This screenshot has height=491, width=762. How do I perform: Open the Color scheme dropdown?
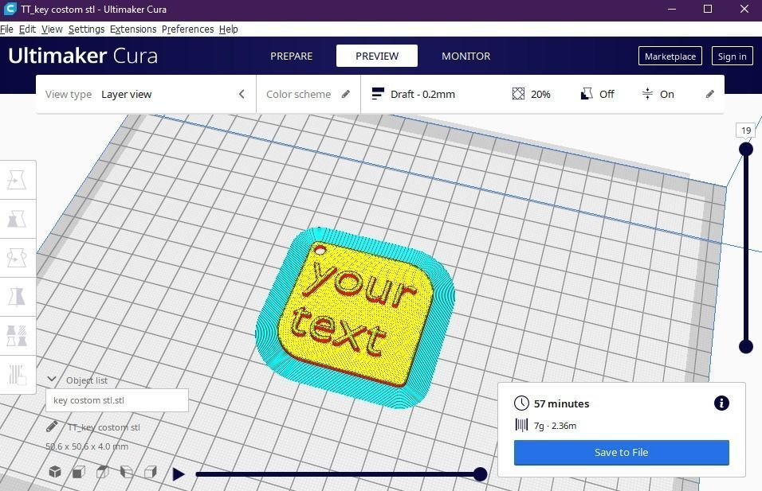pyautogui.click(x=308, y=94)
